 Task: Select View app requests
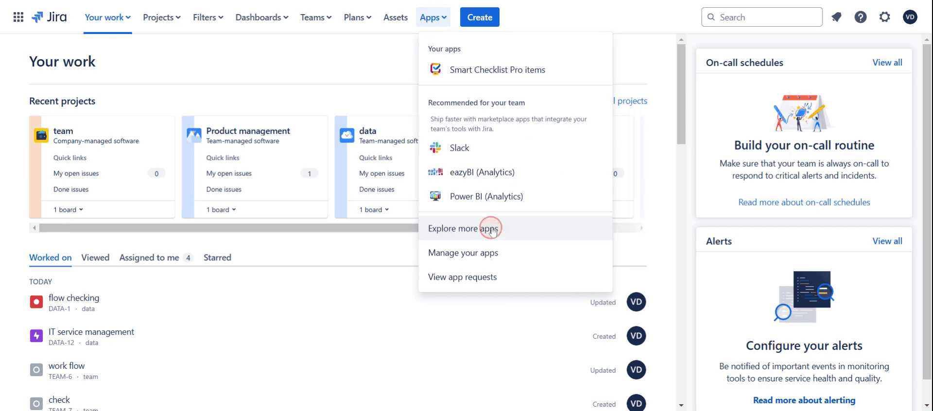(515, 277)
